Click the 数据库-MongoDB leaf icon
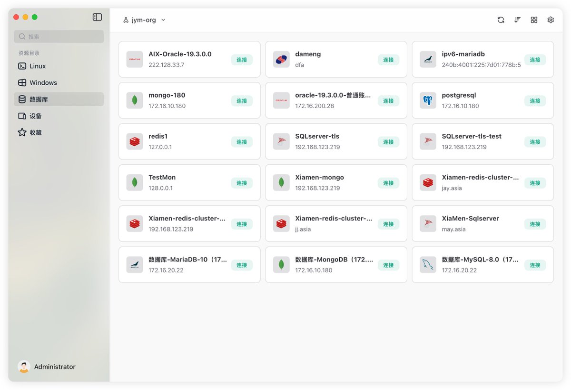The image size is (571, 390). (x=281, y=264)
